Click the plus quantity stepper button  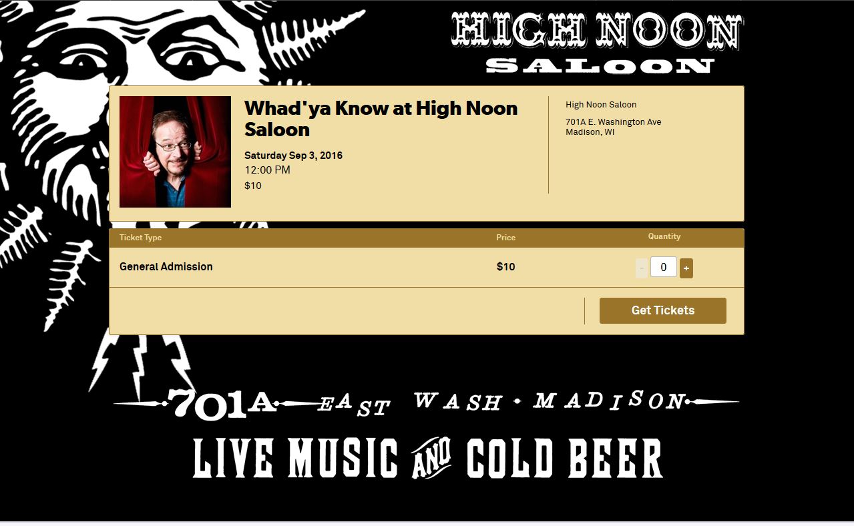pyautogui.click(x=686, y=268)
